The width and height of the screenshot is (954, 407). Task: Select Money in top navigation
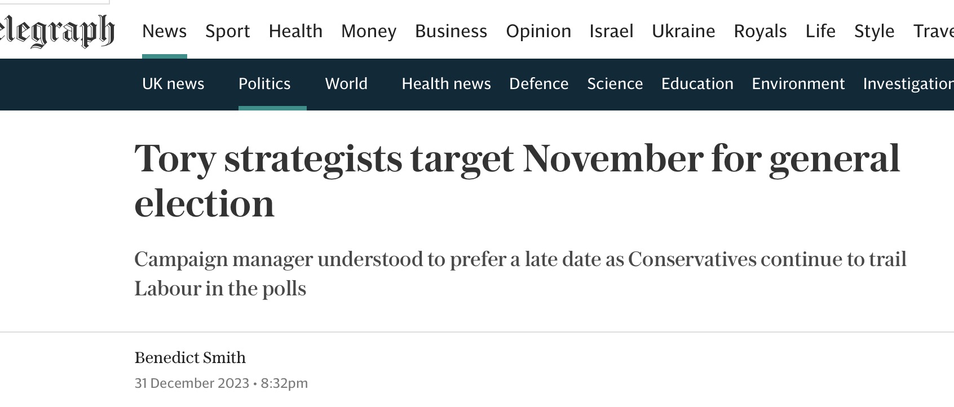(369, 31)
